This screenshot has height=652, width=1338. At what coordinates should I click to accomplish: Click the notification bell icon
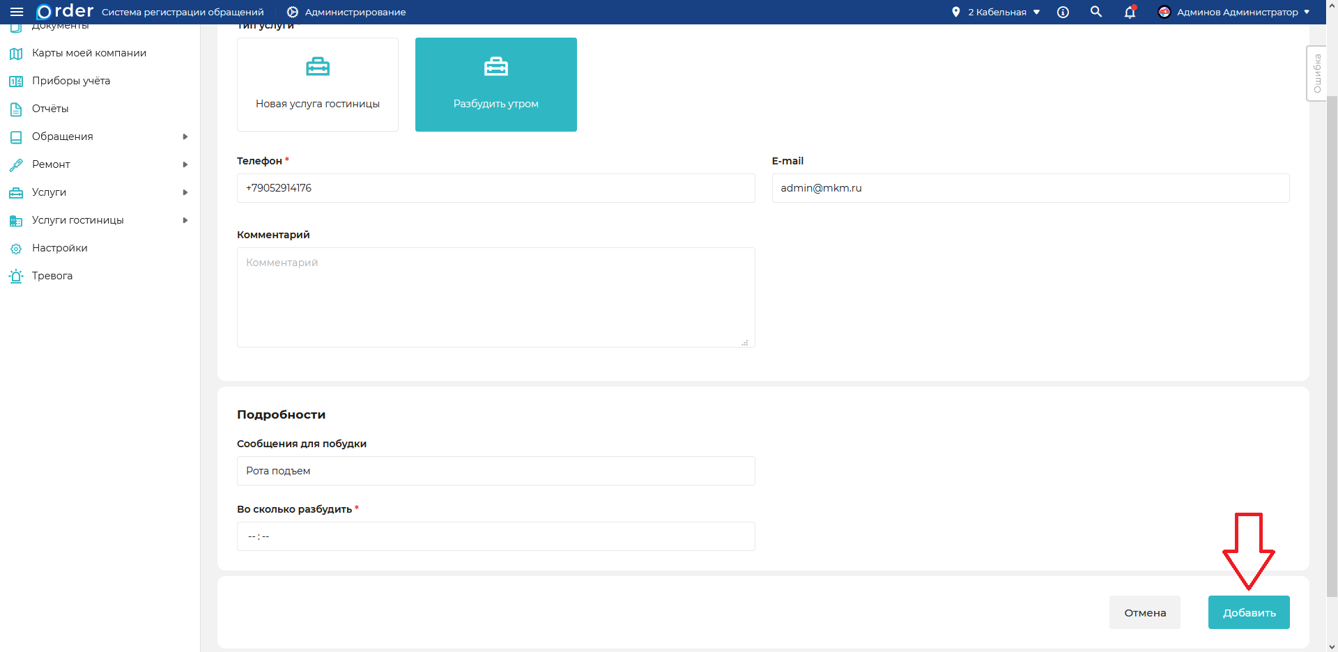pos(1130,12)
